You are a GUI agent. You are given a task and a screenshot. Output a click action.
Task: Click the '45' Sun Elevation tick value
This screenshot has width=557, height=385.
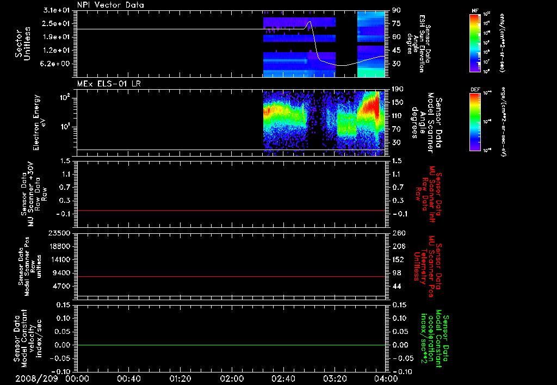[397, 51]
